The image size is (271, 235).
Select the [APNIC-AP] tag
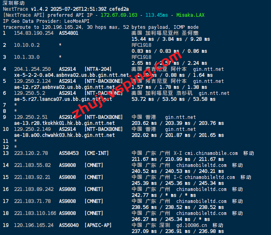point(98,225)
